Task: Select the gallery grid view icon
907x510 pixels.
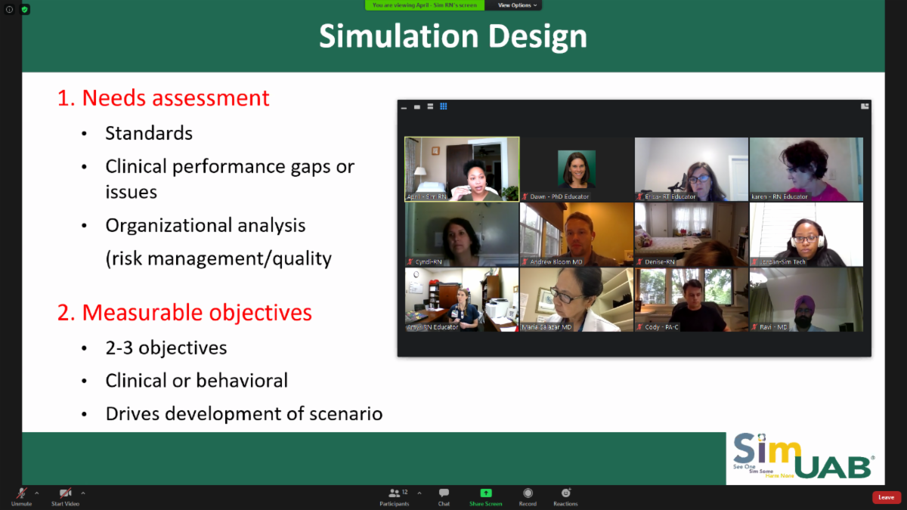Action: (444, 107)
